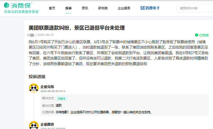Click the CE消费电子 link
Image resolution: width=213 pixels, height=129 pixels.
[150, 8]
